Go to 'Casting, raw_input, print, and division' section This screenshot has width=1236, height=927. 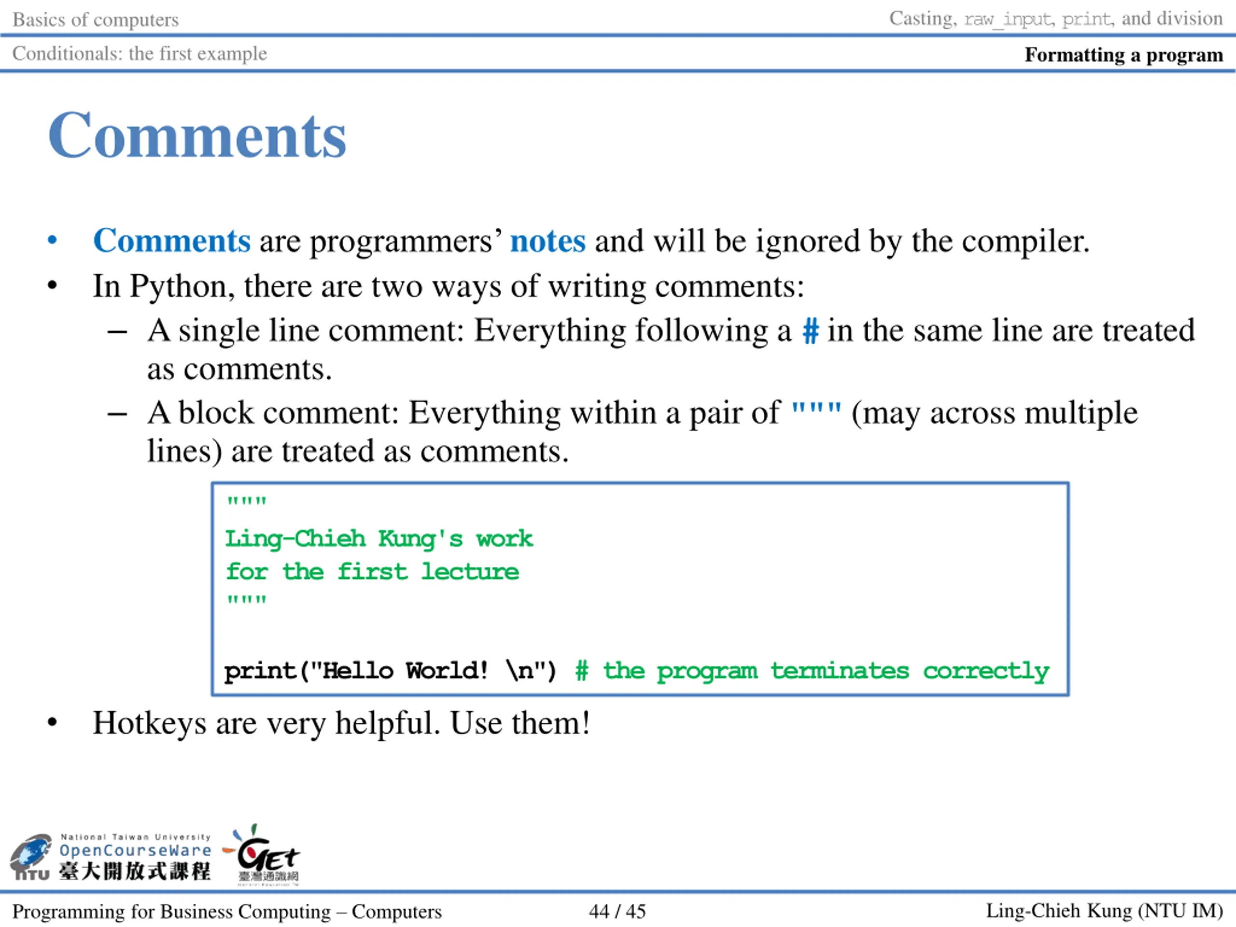tap(1055, 19)
